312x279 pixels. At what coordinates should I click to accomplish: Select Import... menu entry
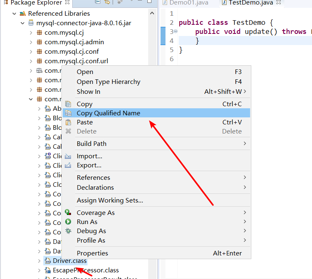point(156,156)
